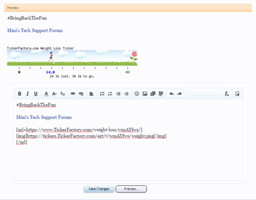Toggle source mode with the rightmost toolbar icon
256x200 pixels.
coord(237,94)
